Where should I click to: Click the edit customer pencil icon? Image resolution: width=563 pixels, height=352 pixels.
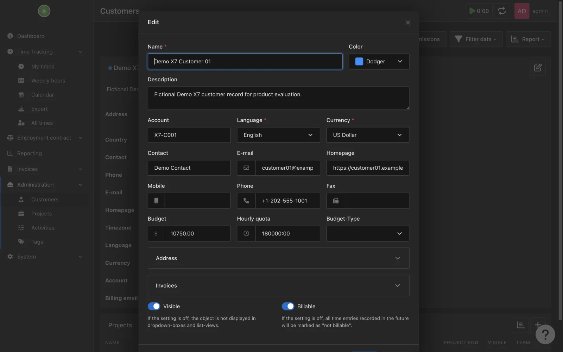pyautogui.click(x=538, y=68)
